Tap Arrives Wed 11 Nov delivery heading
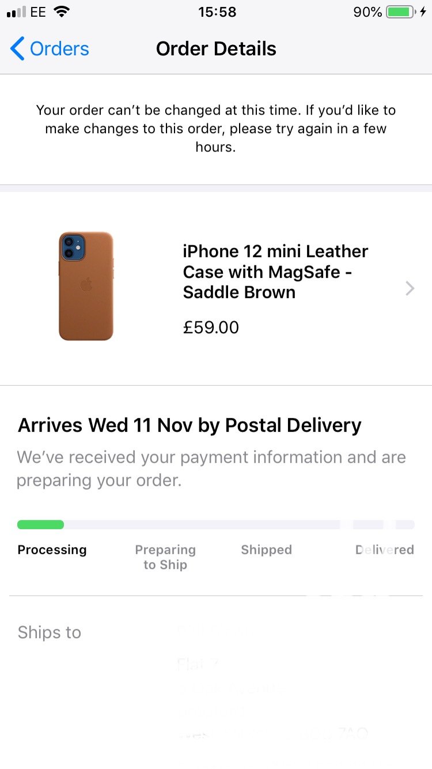 [x=190, y=425]
